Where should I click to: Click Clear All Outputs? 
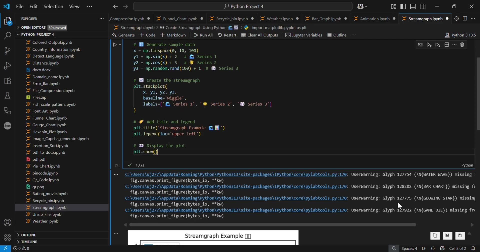(260, 35)
